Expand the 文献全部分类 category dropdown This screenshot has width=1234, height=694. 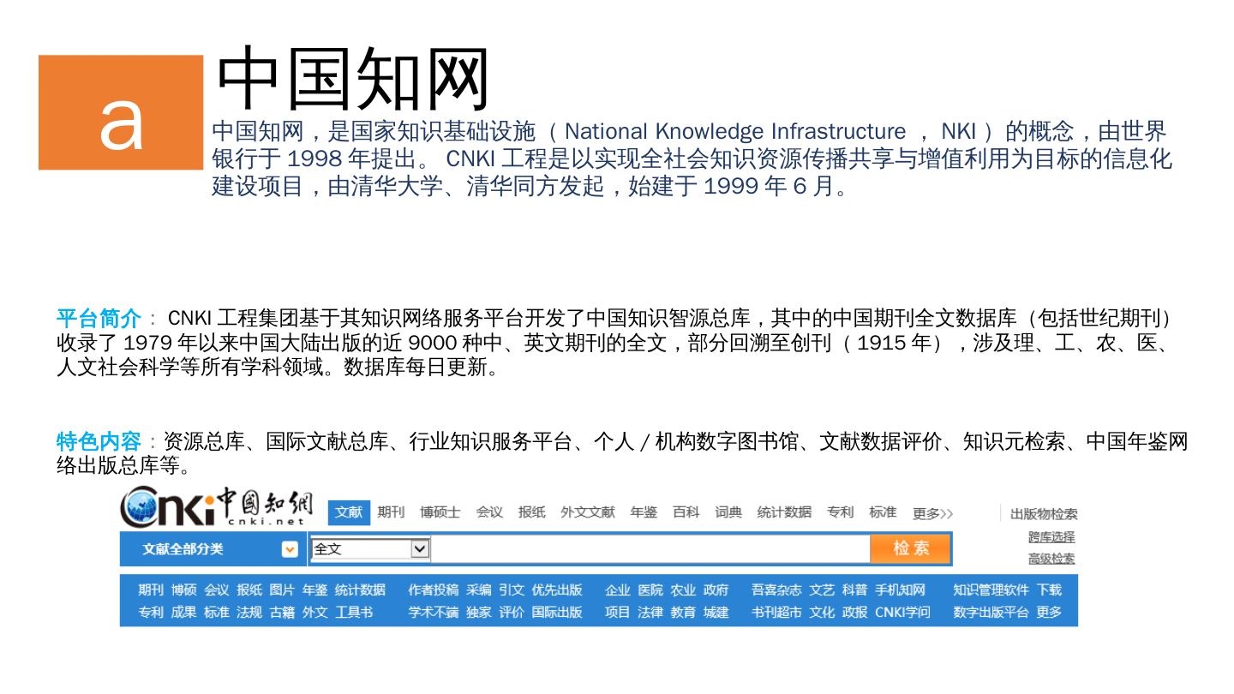tap(290, 549)
